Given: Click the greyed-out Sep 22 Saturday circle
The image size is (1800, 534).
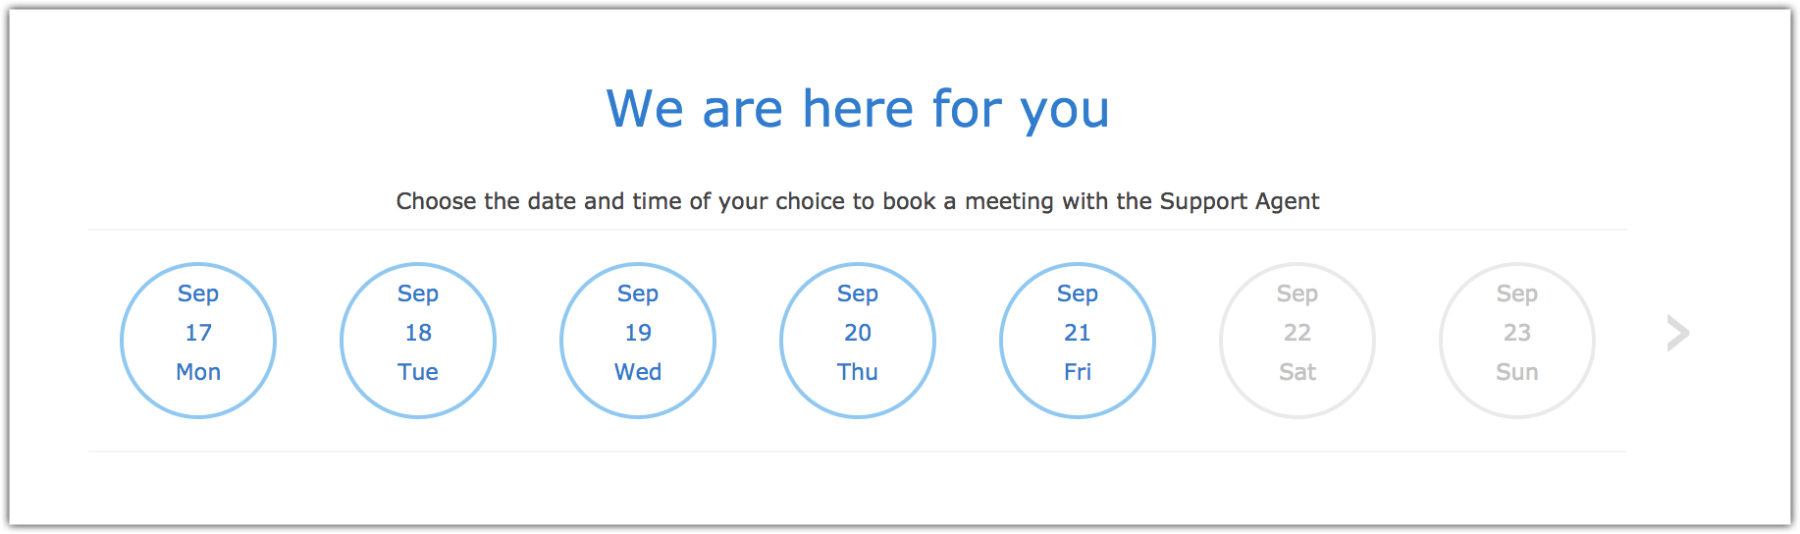Looking at the screenshot, I should 1297,341.
